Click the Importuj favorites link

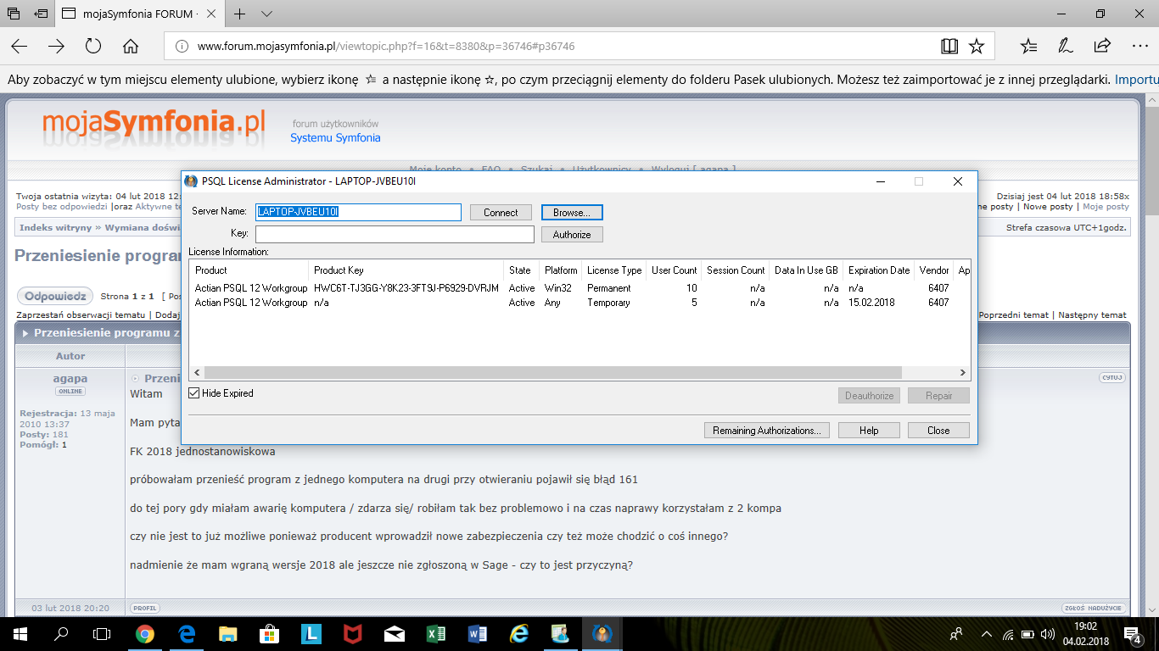point(1136,80)
